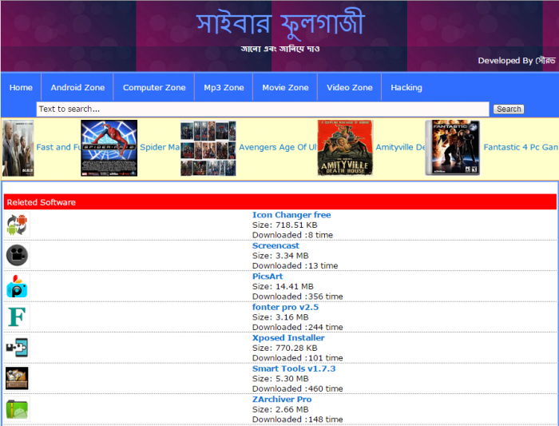Go to Computer Zone
Screen dimensions: 559x426
tap(154, 87)
